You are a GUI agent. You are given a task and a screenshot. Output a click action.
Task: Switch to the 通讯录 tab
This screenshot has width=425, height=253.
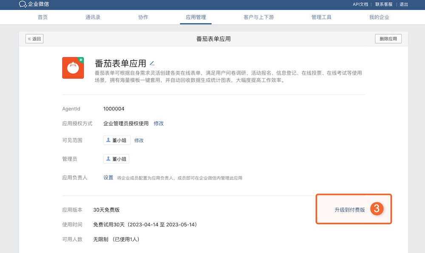[93, 17]
